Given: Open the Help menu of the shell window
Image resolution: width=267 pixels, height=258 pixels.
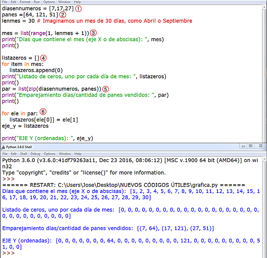Looking at the screenshot, I should pyautogui.click(x=77, y=154).
